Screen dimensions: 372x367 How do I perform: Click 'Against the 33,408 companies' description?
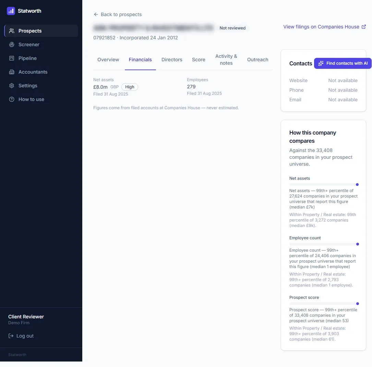click(x=321, y=157)
